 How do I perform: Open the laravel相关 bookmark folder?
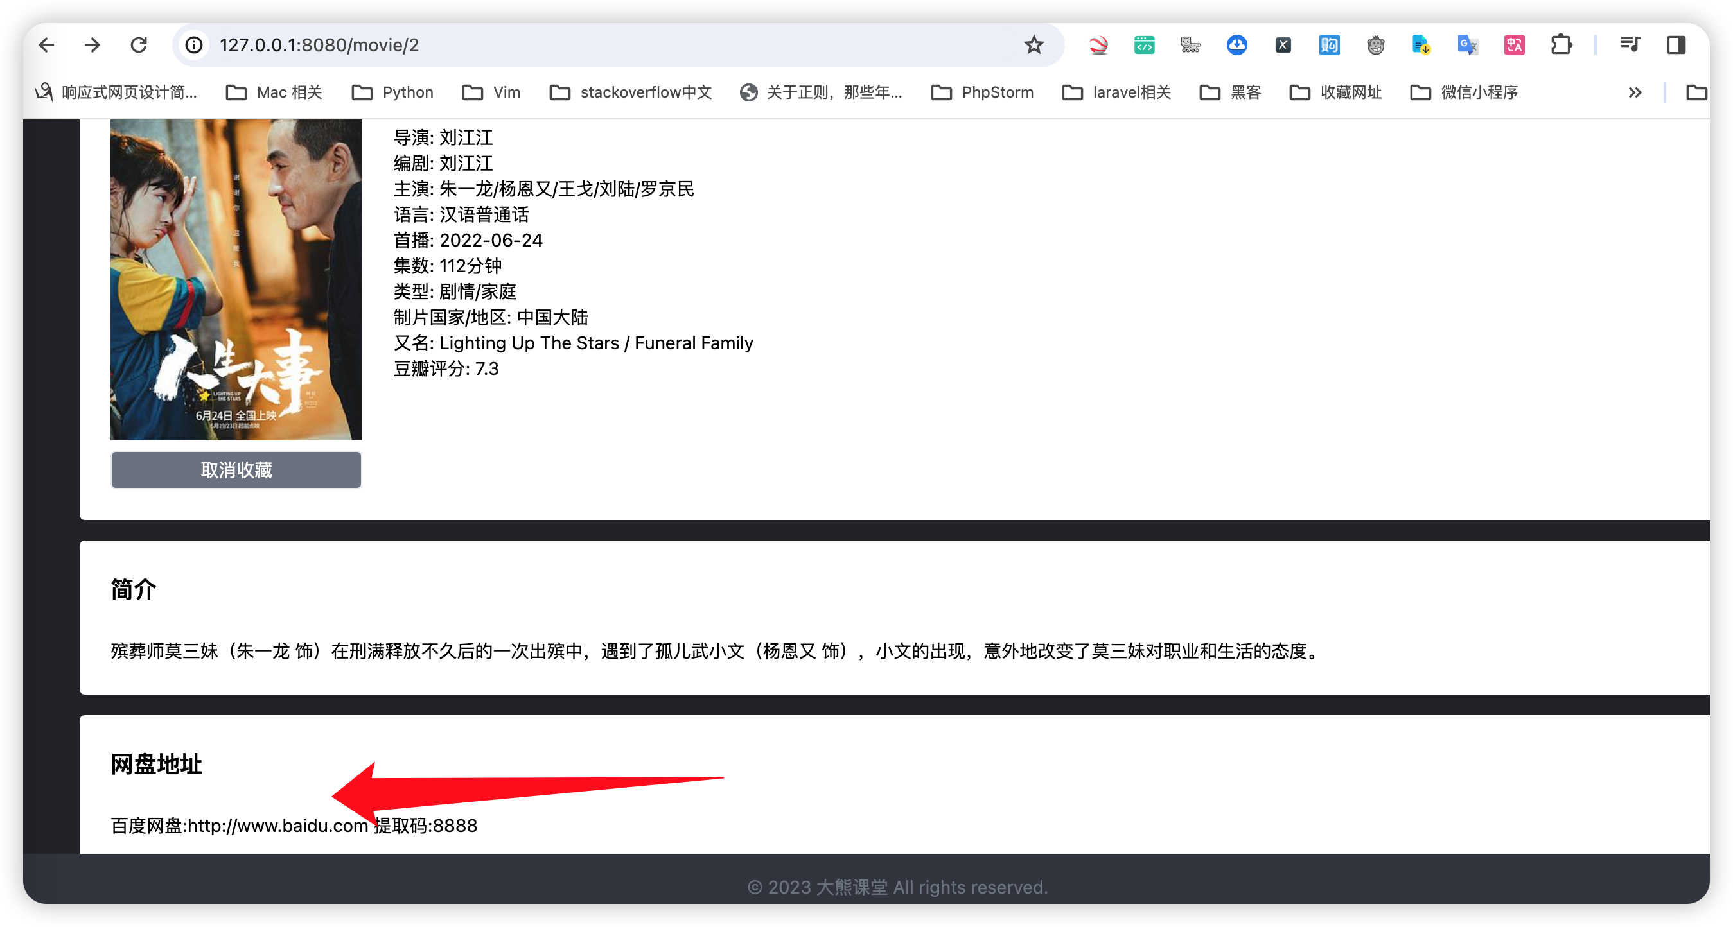click(1117, 92)
